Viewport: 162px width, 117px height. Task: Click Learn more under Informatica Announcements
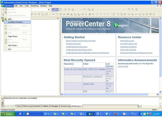[123, 66]
